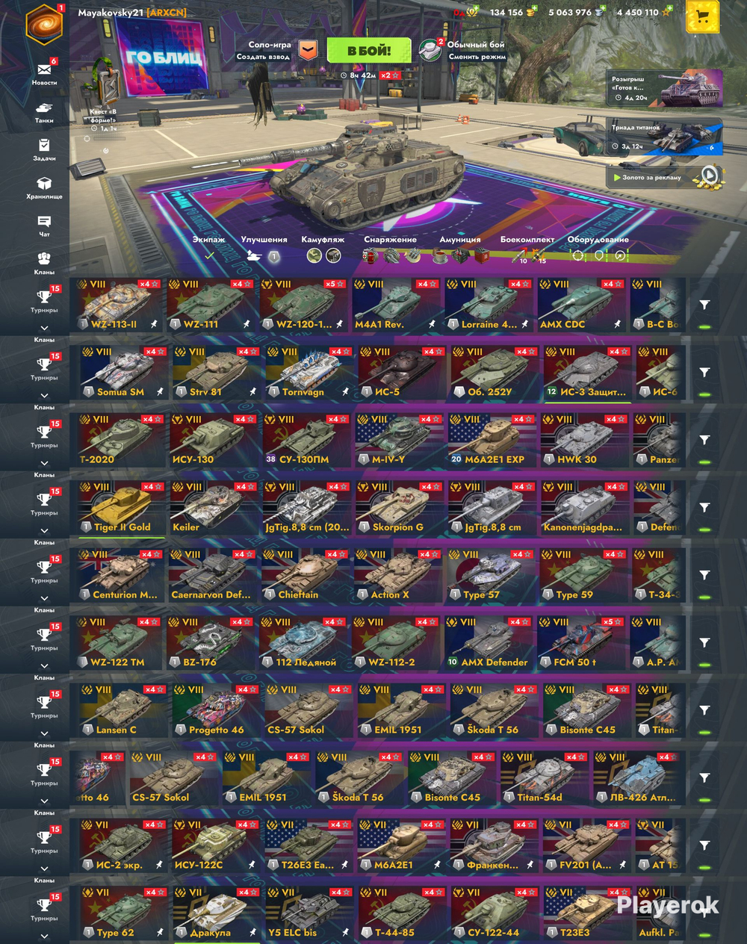Viewport: 747px width, 944px height.
Task: Open the Задачи clipboard icon
Action: (44, 145)
